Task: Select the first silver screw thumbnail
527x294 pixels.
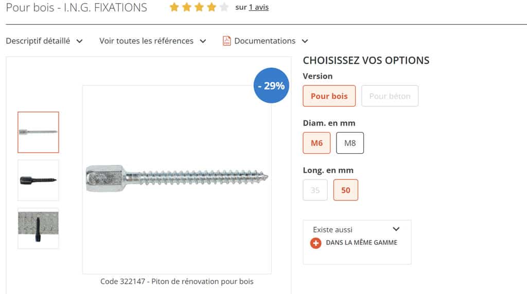Action: click(x=38, y=132)
